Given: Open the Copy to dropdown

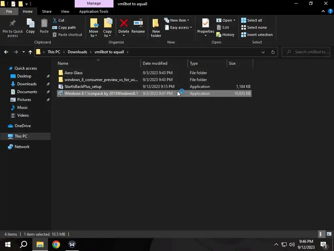Looking at the screenshot, I should (x=107, y=28).
